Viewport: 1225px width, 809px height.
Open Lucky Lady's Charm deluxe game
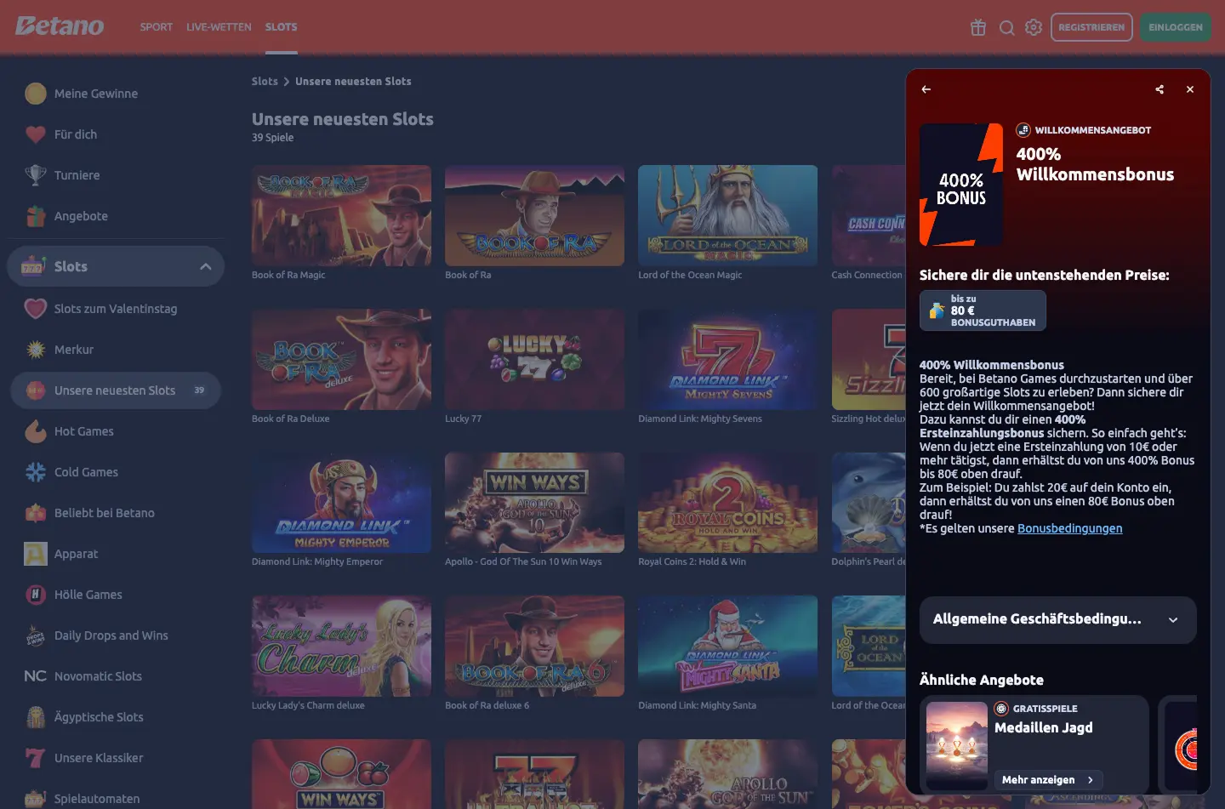coord(341,646)
